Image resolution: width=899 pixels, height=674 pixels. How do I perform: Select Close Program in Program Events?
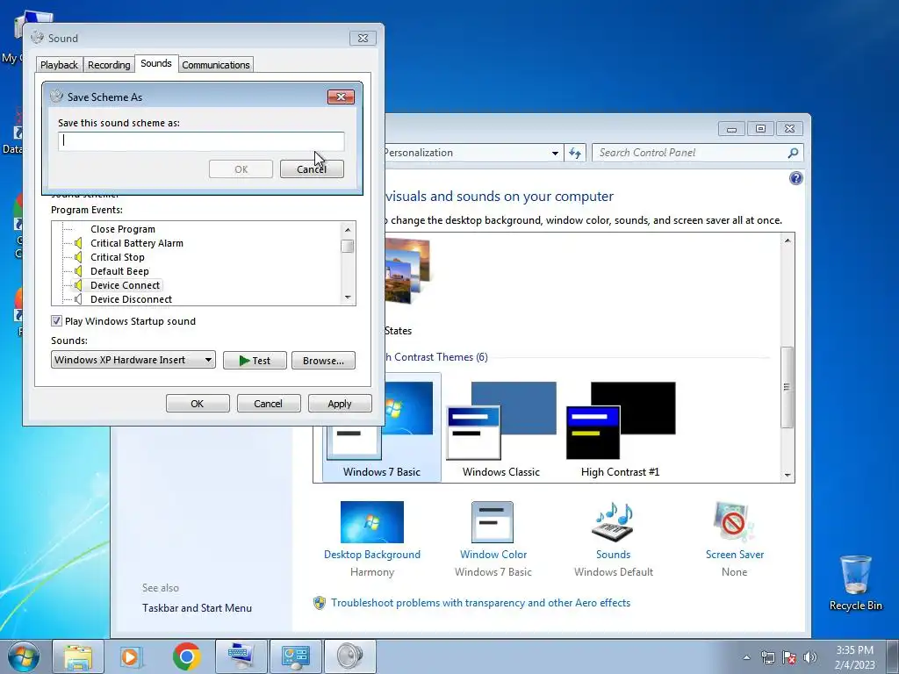123,229
